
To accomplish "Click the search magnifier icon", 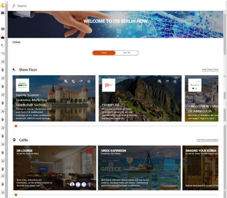I will (14, 6).
